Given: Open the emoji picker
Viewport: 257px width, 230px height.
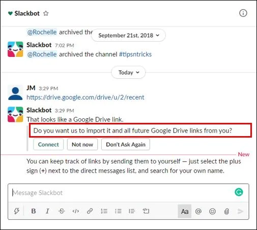Looking at the screenshot, I should point(212,211).
